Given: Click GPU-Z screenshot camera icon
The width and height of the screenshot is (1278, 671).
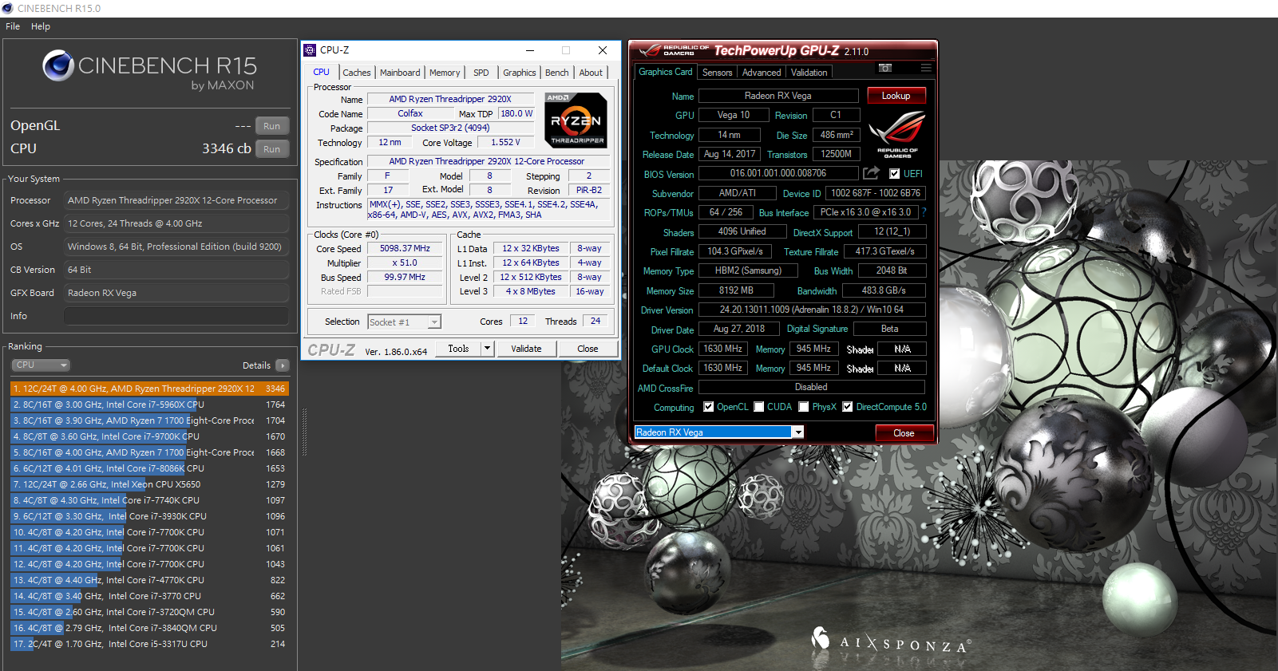Looking at the screenshot, I should click(884, 68).
